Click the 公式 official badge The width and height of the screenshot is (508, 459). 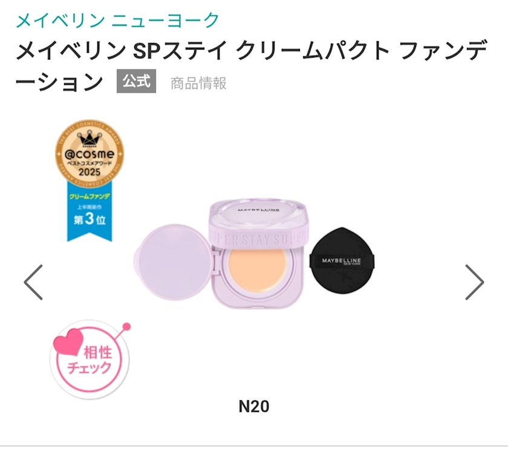tap(136, 82)
